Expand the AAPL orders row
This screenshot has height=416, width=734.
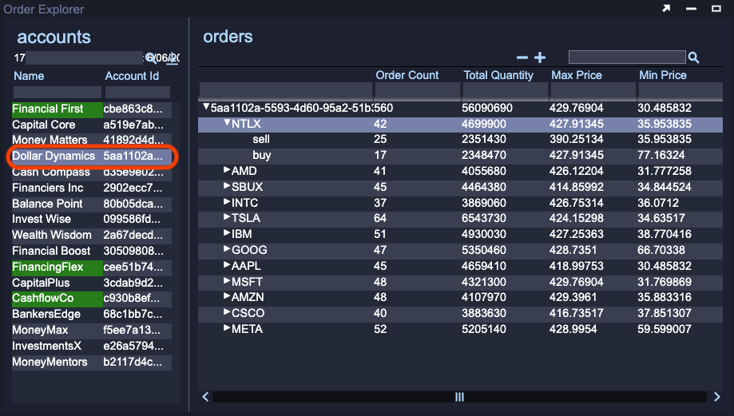[x=227, y=264]
